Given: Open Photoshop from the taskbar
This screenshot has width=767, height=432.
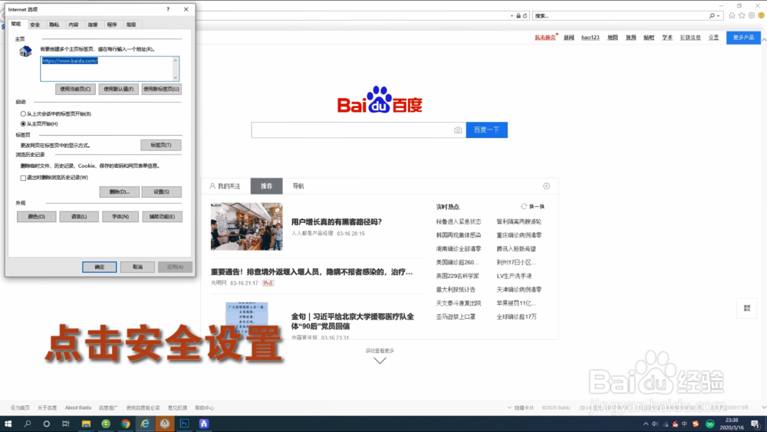Looking at the screenshot, I should 184,424.
